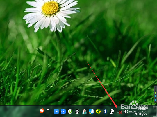Open the window switcher icon in taskbar
This screenshot has height=117, width=157.
point(48,109)
